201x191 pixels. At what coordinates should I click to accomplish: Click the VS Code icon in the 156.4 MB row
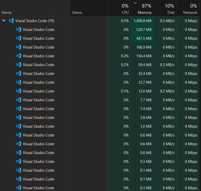(x=19, y=56)
